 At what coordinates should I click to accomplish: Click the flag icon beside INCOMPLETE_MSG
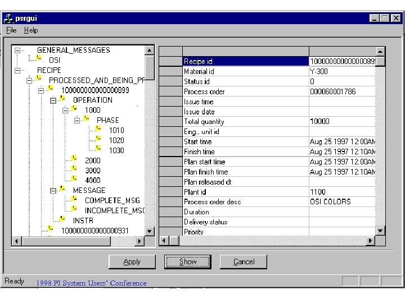tap(74, 208)
